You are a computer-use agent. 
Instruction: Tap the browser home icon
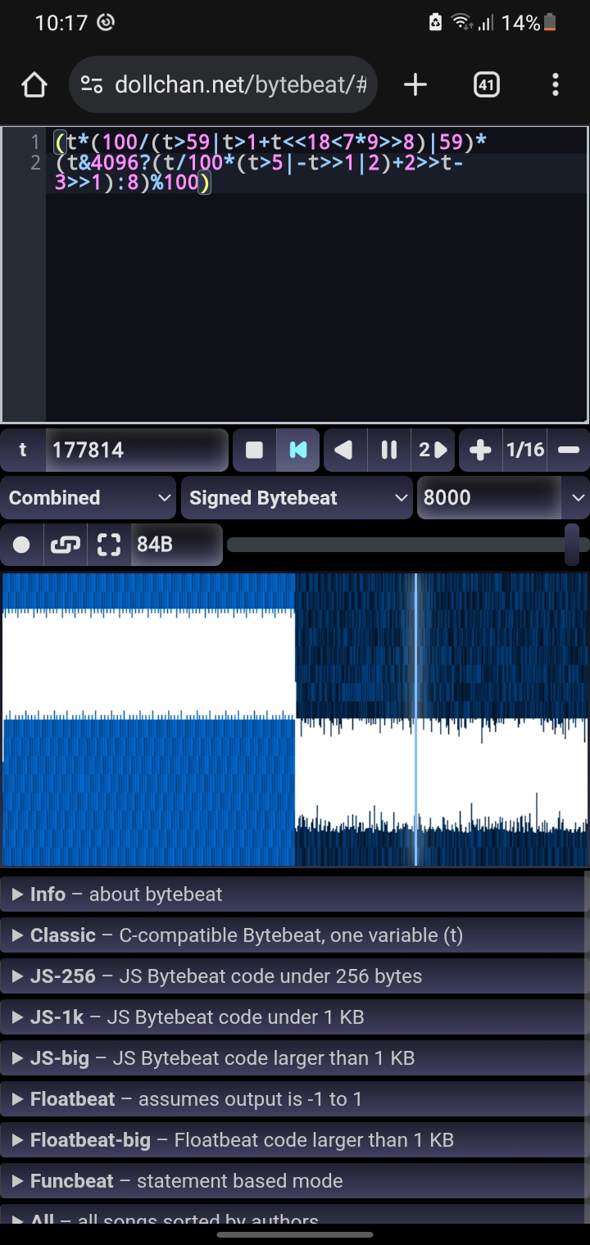coord(34,84)
